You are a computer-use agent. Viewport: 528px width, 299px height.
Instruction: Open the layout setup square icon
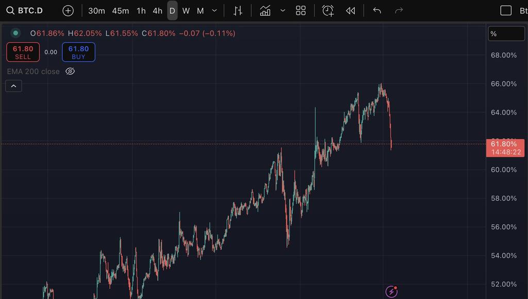coord(506,11)
